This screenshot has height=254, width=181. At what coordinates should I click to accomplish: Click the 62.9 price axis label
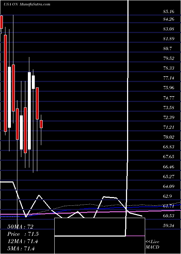168,196
